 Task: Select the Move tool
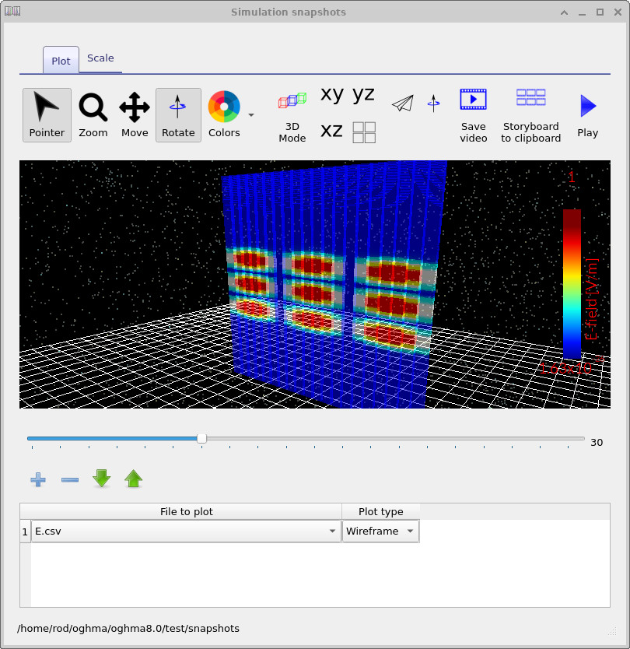pyautogui.click(x=134, y=114)
